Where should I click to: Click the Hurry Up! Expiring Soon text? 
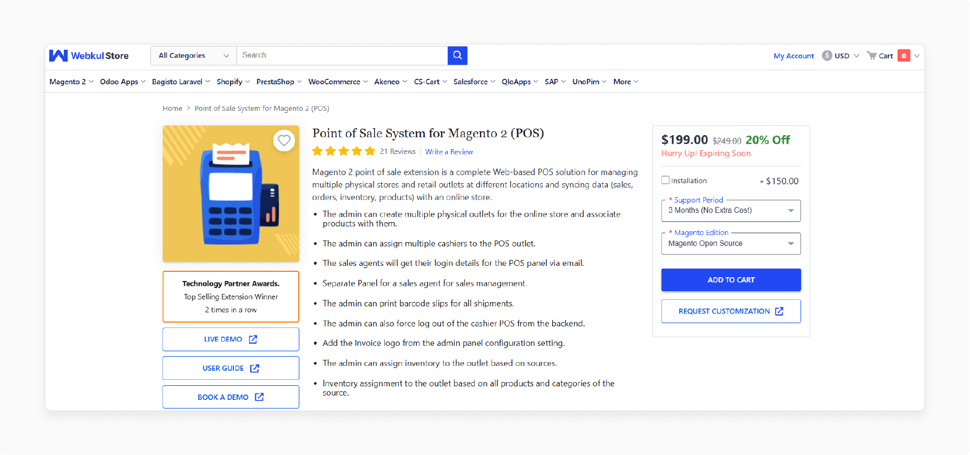tap(706, 153)
